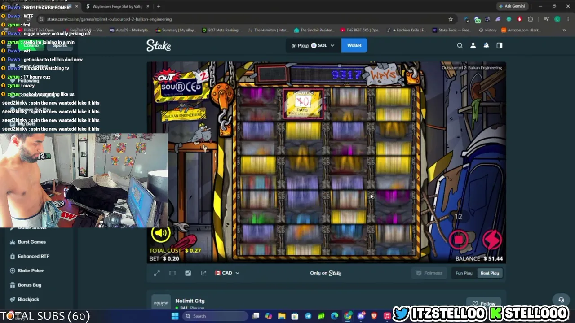Viewport: 575px width, 323px height.
Task: Open the Stake Tools bookmark
Action: [x=451, y=30]
